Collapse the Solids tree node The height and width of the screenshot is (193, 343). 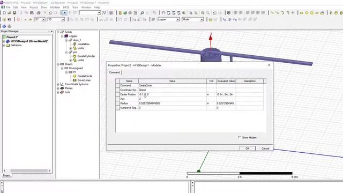58,32
